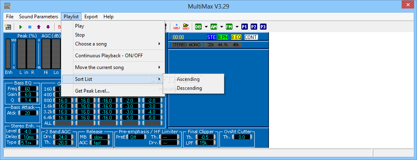This screenshot has width=417, height=160.
Task: Click the new playlist icon in toolbar
Action: (x=8, y=27)
